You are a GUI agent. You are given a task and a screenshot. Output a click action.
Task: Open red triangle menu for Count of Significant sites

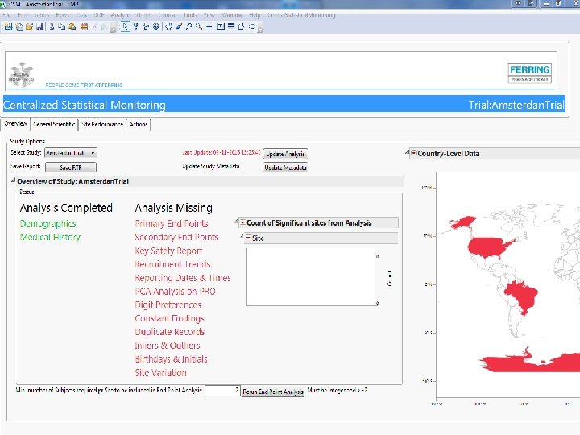tap(242, 222)
